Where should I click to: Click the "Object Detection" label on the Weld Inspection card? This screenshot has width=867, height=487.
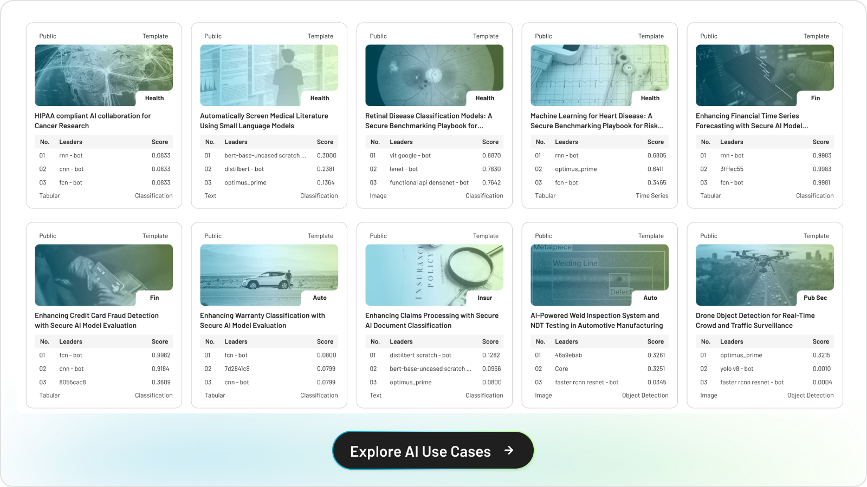point(645,395)
